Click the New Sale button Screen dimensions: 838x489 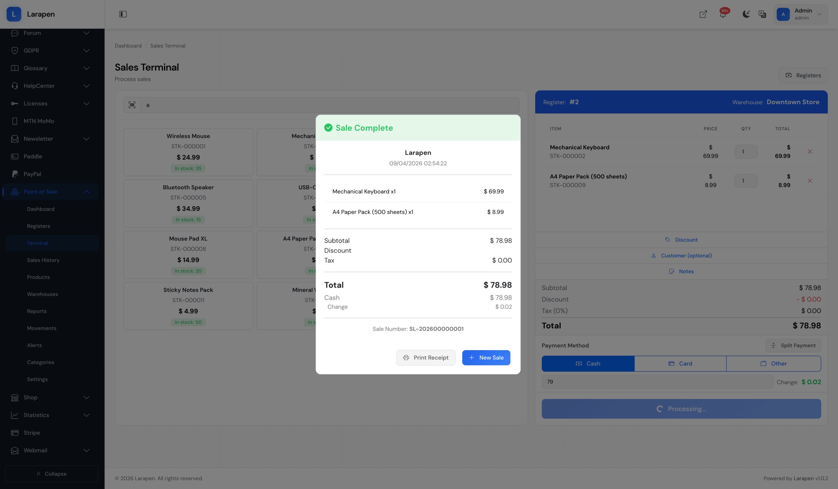486,358
